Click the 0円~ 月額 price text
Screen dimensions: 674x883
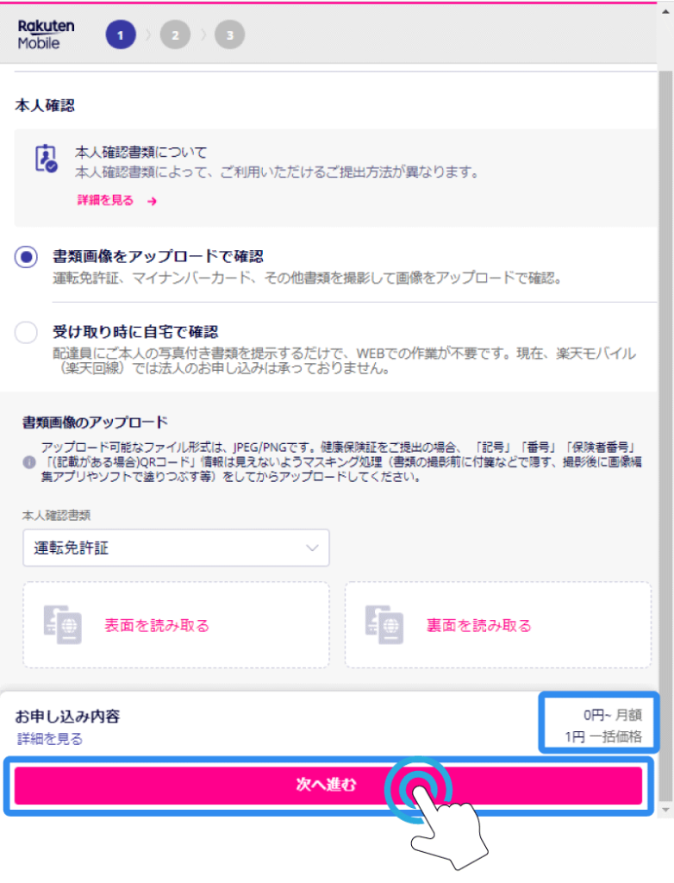[613, 715]
